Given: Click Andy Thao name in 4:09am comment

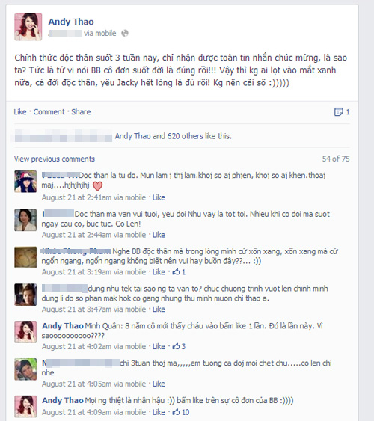Looking at the screenshot, I should (x=63, y=400).
